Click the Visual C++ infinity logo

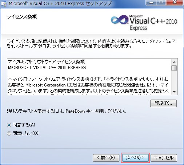pos(119,20)
